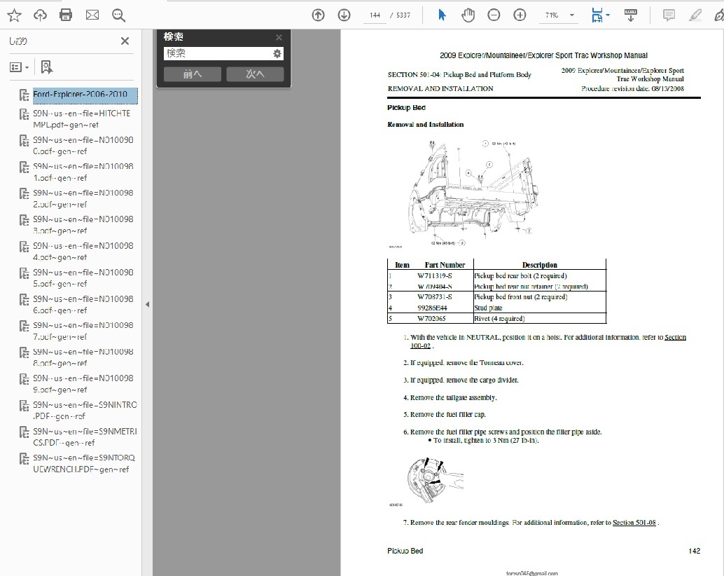Click part number W711319-S cell
Viewport: 724px width, 576px height.
click(435, 276)
